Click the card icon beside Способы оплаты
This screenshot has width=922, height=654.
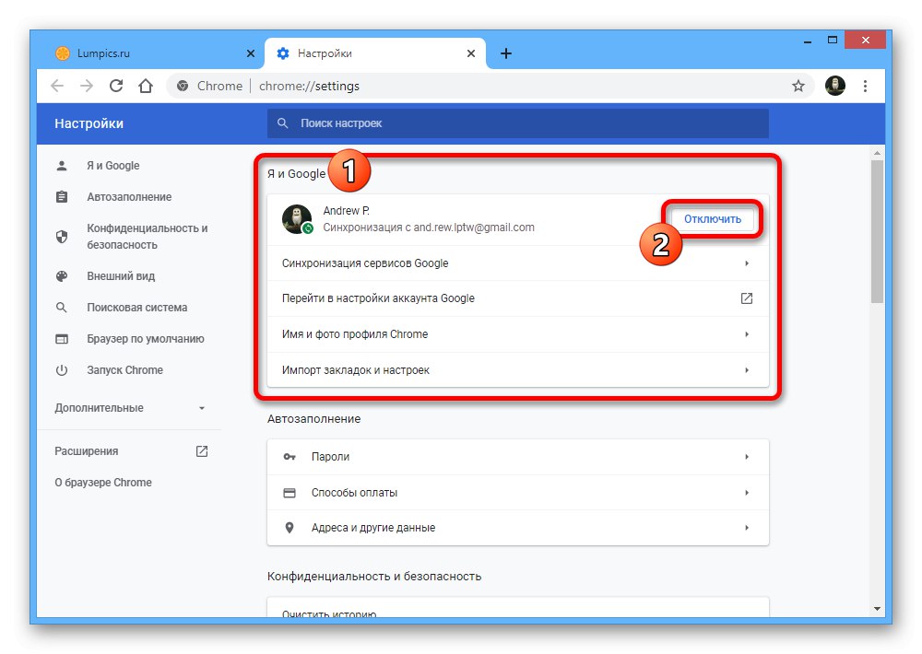point(290,493)
